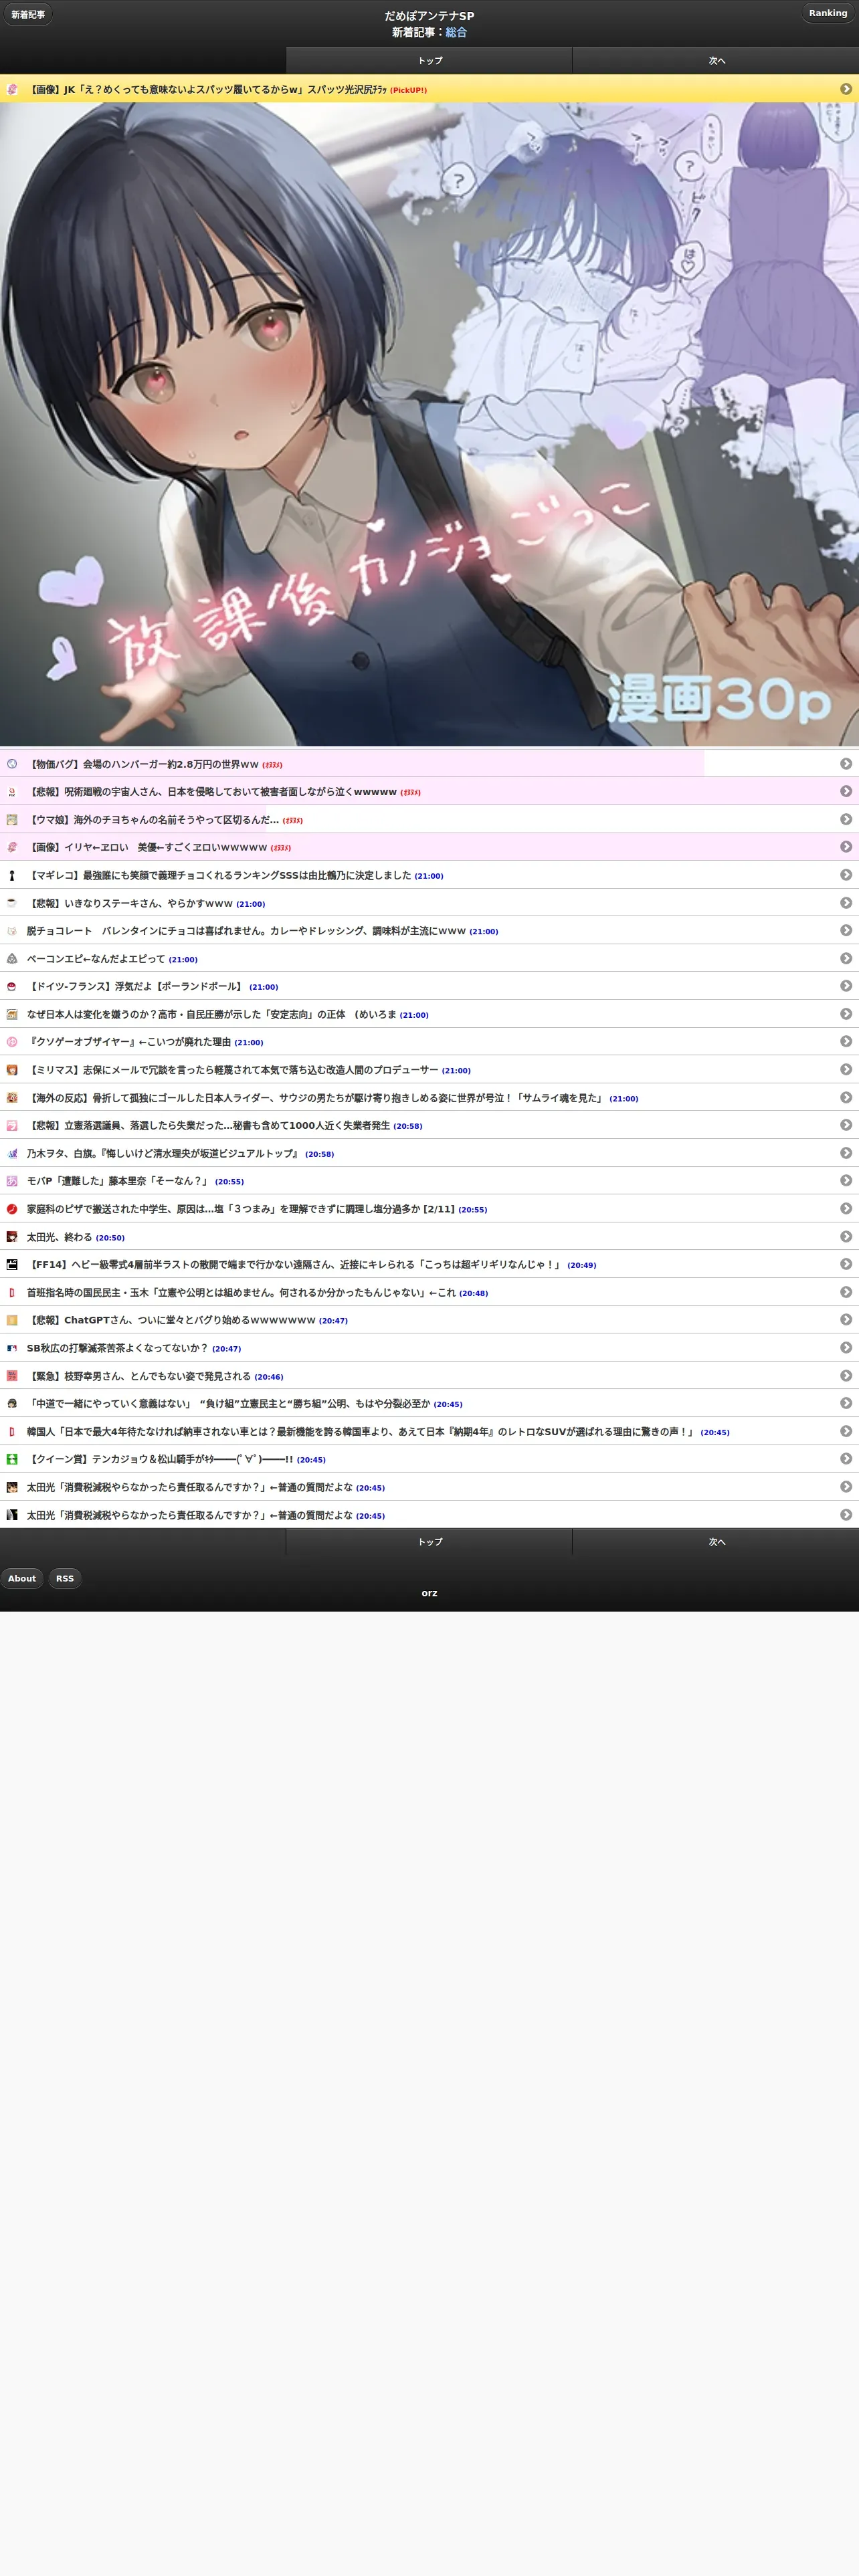Click the arrow icon on 脱チョコレート row

[846, 930]
